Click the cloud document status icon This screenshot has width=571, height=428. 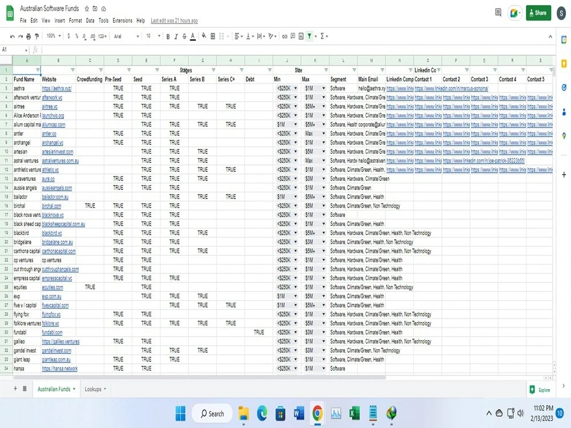click(103, 9)
